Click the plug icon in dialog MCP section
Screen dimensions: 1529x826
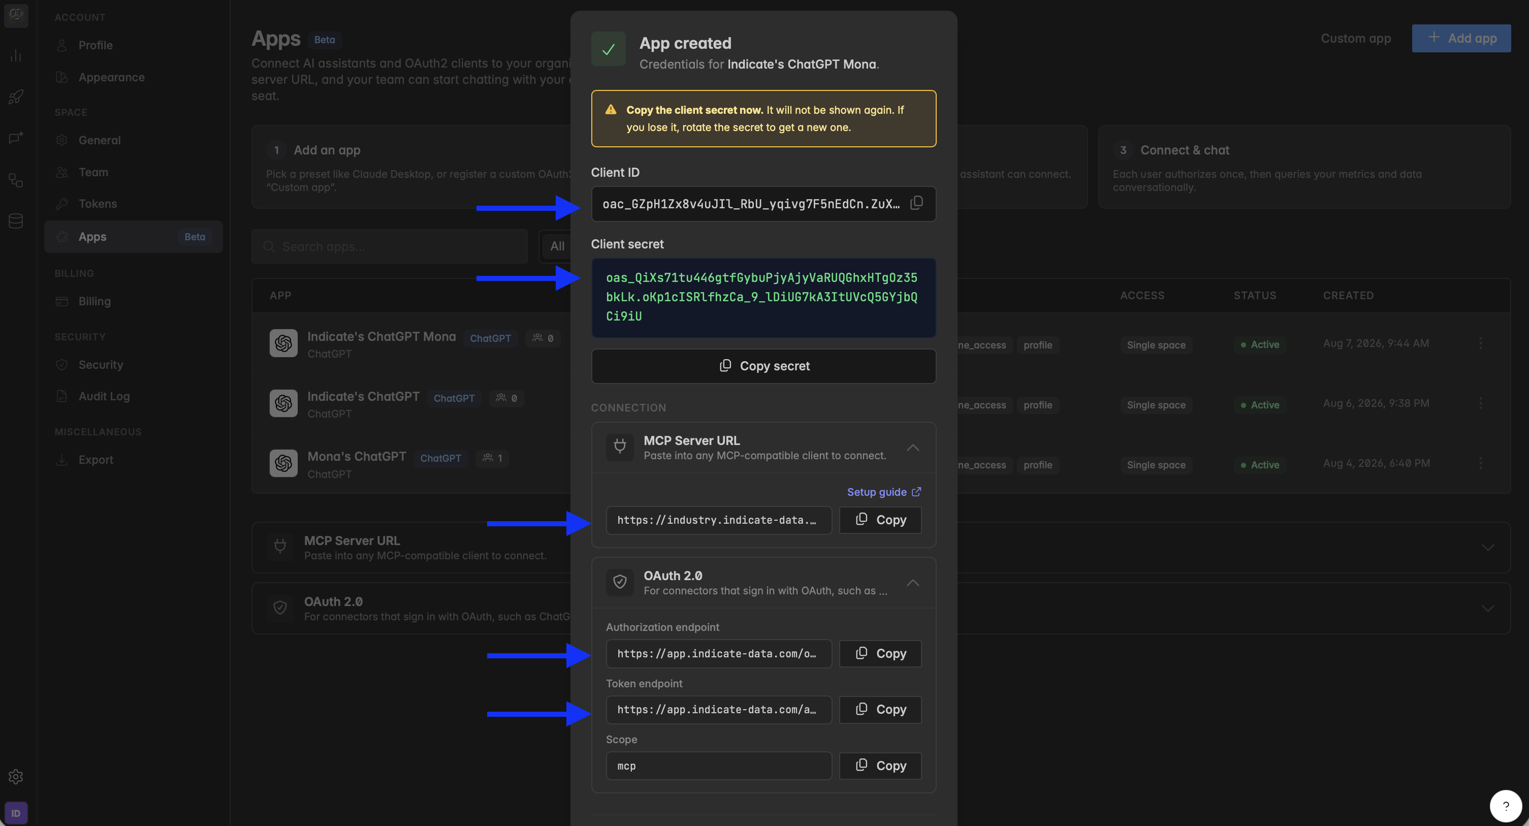(620, 447)
